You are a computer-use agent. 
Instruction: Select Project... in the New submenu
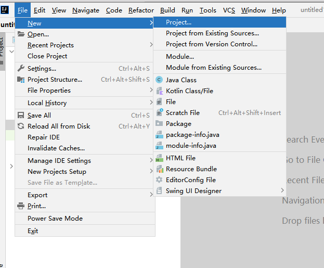coord(178,22)
